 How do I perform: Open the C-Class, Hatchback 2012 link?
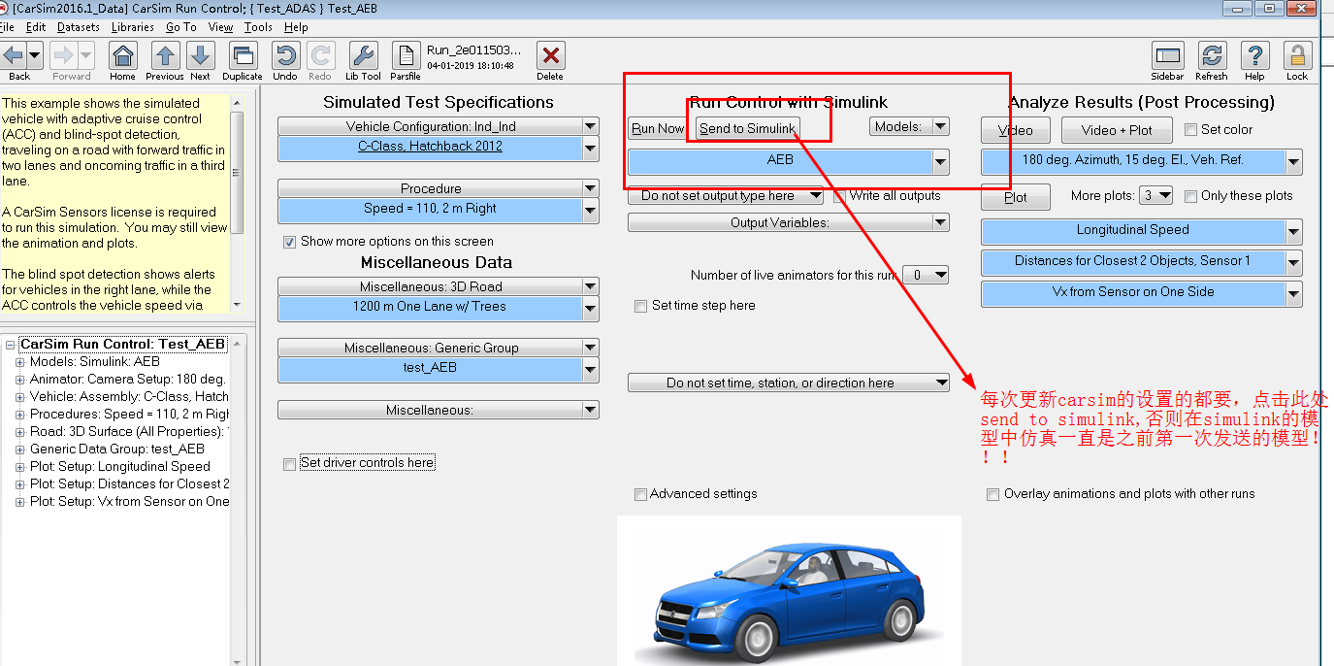(x=431, y=147)
